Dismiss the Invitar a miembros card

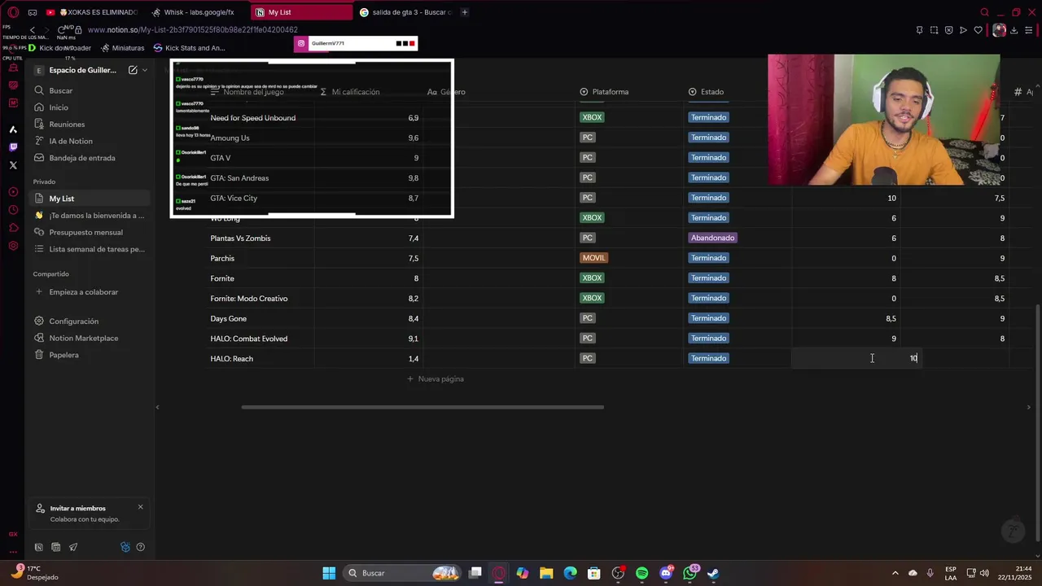tap(140, 507)
